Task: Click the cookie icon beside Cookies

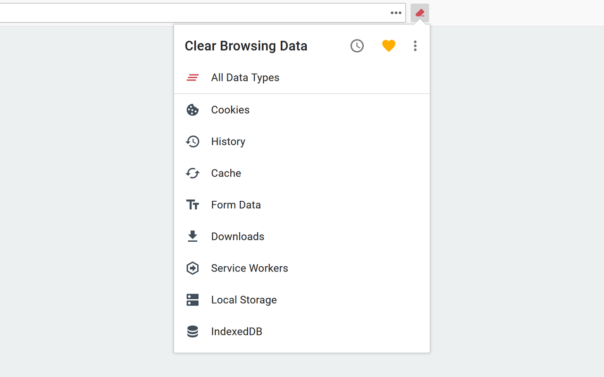Action: (193, 110)
